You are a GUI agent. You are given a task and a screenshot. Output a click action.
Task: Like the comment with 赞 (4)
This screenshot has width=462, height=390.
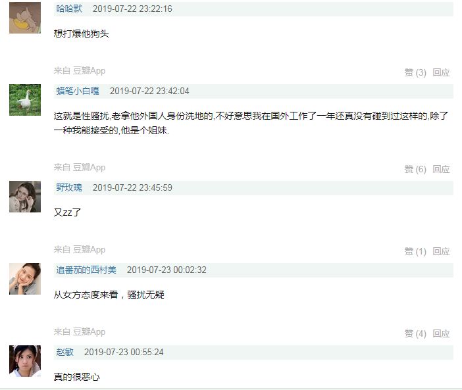(415, 333)
